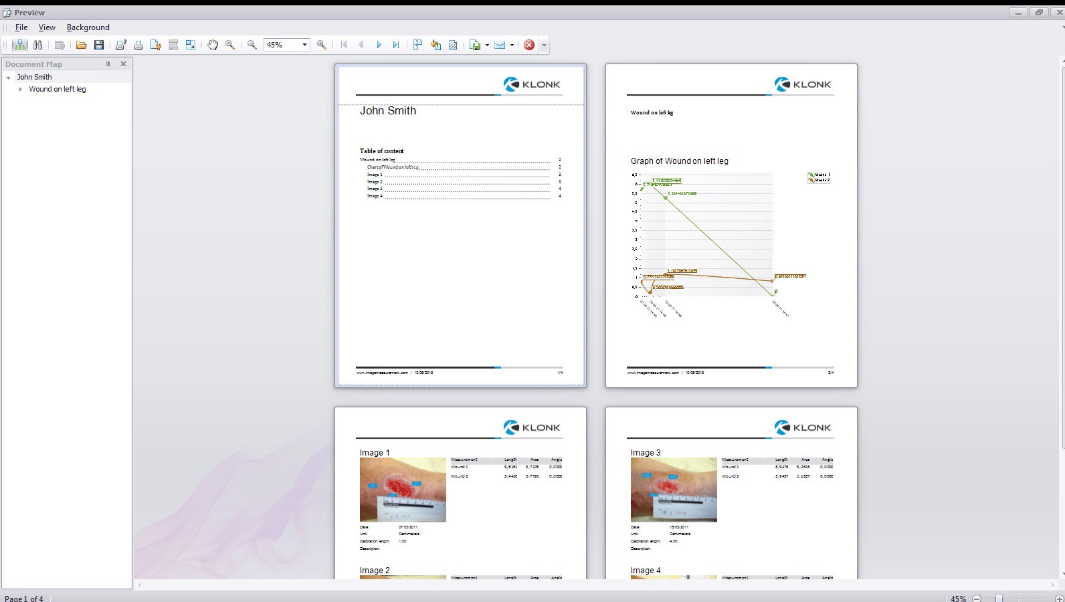The height and width of the screenshot is (602, 1065).
Task: Select the Magnifier tool
Action: coord(230,45)
